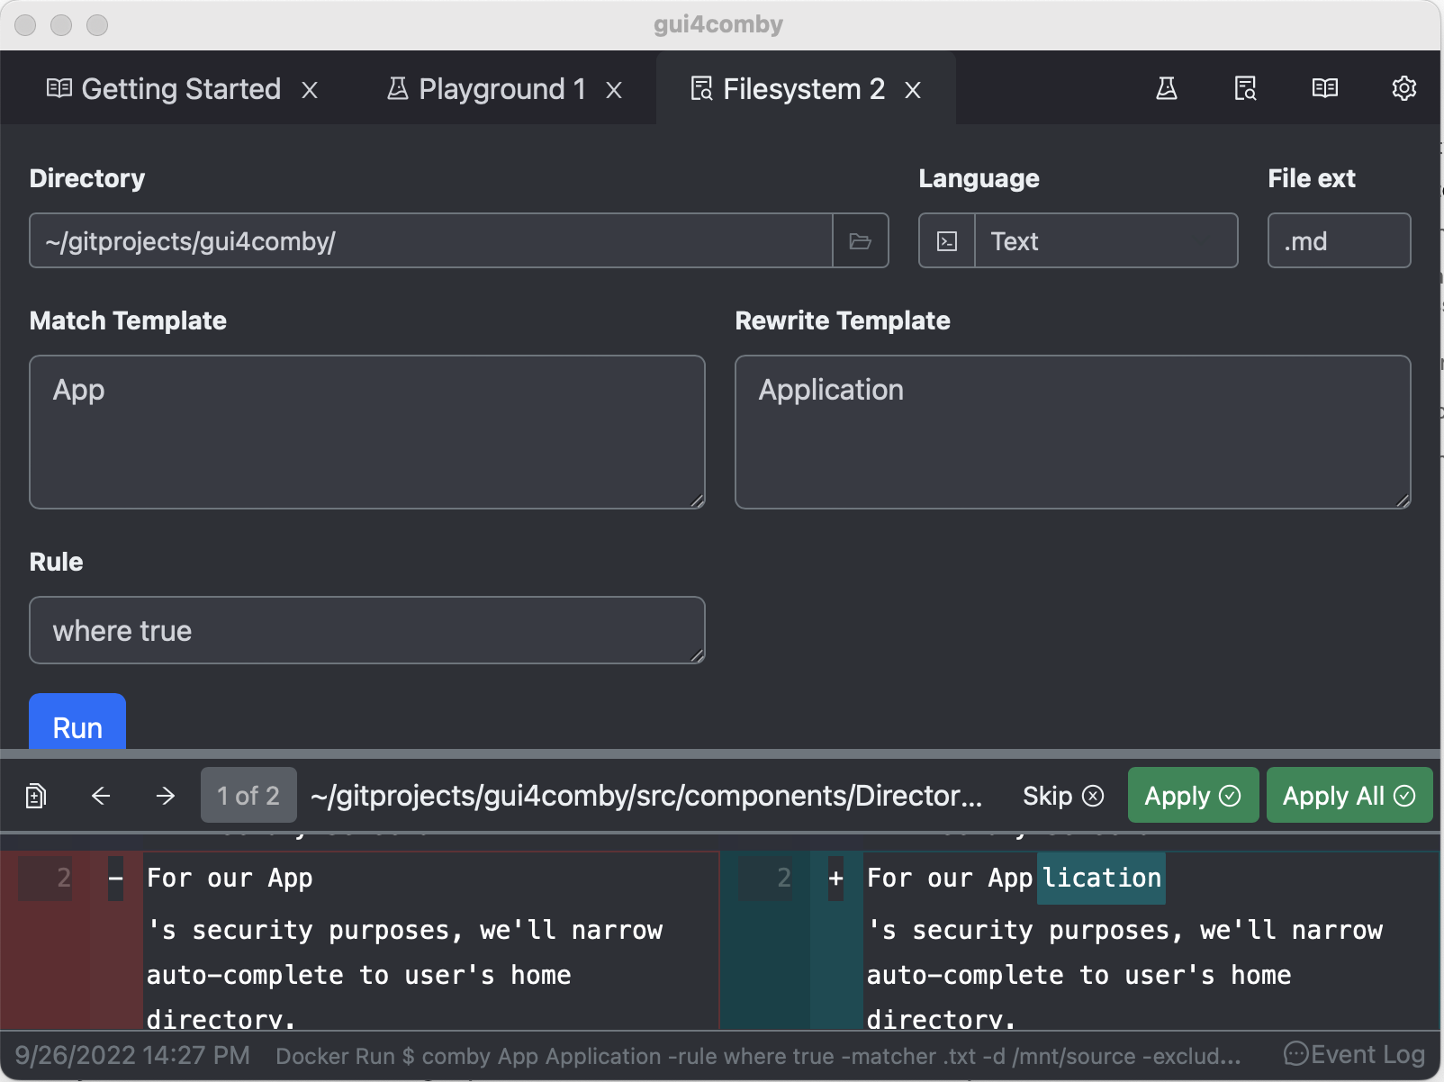Click the diff file icon in results bar

click(36, 796)
